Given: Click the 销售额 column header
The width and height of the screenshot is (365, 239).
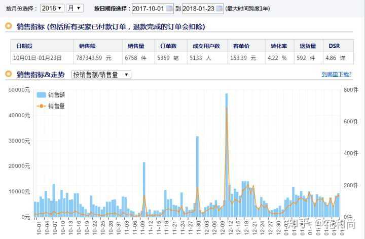Looking at the screenshot, I should pos(88,46).
